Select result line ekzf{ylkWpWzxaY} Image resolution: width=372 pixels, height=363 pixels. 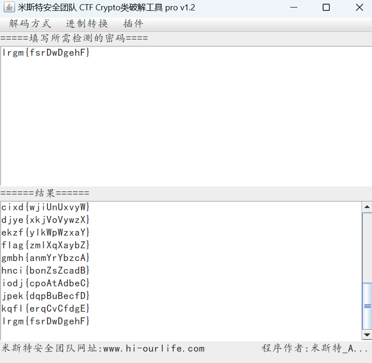click(x=45, y=232)
